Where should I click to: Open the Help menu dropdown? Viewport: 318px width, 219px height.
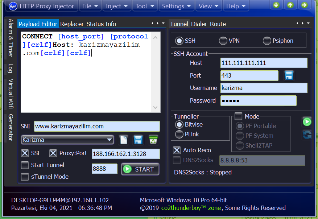[236, 6]
